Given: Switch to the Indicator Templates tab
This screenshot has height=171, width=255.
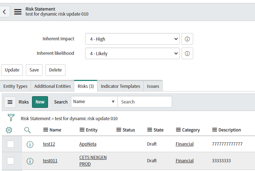Looking at the screenshot, I should click(120, 86).
